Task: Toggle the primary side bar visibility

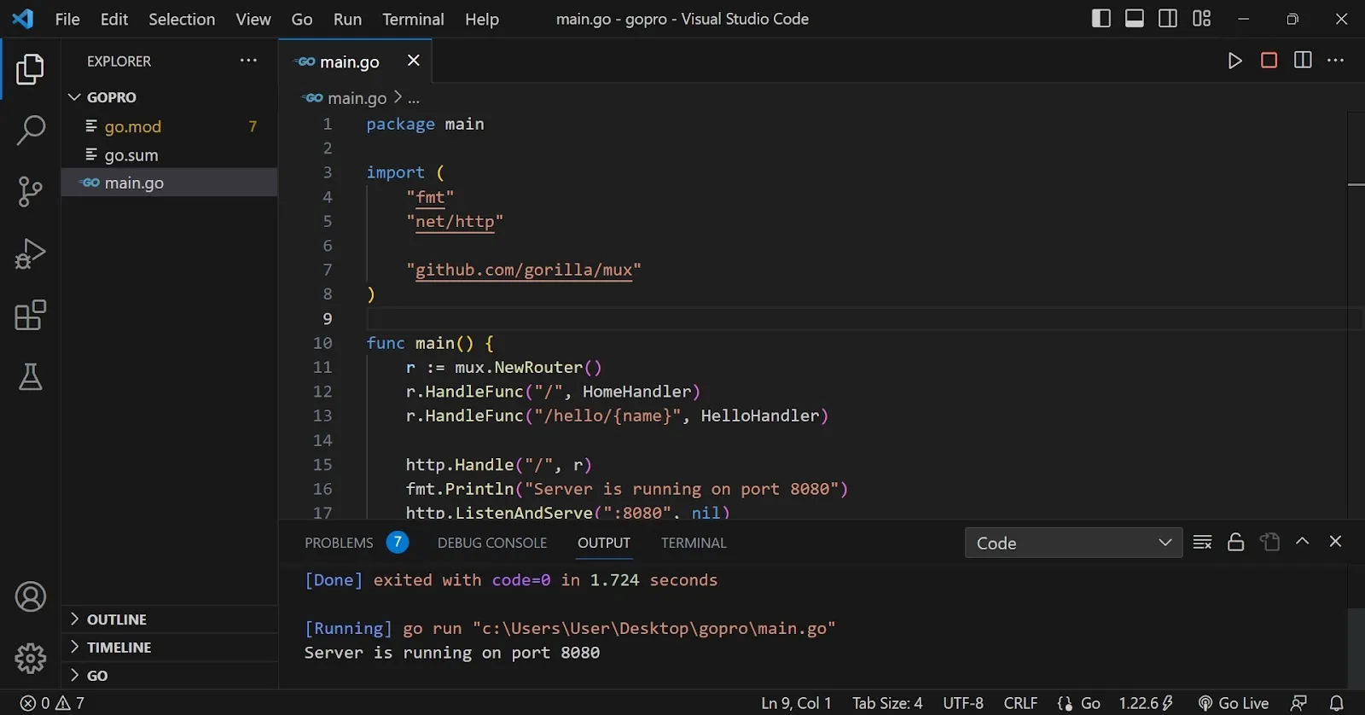Action: click(x=1101, y=18)
